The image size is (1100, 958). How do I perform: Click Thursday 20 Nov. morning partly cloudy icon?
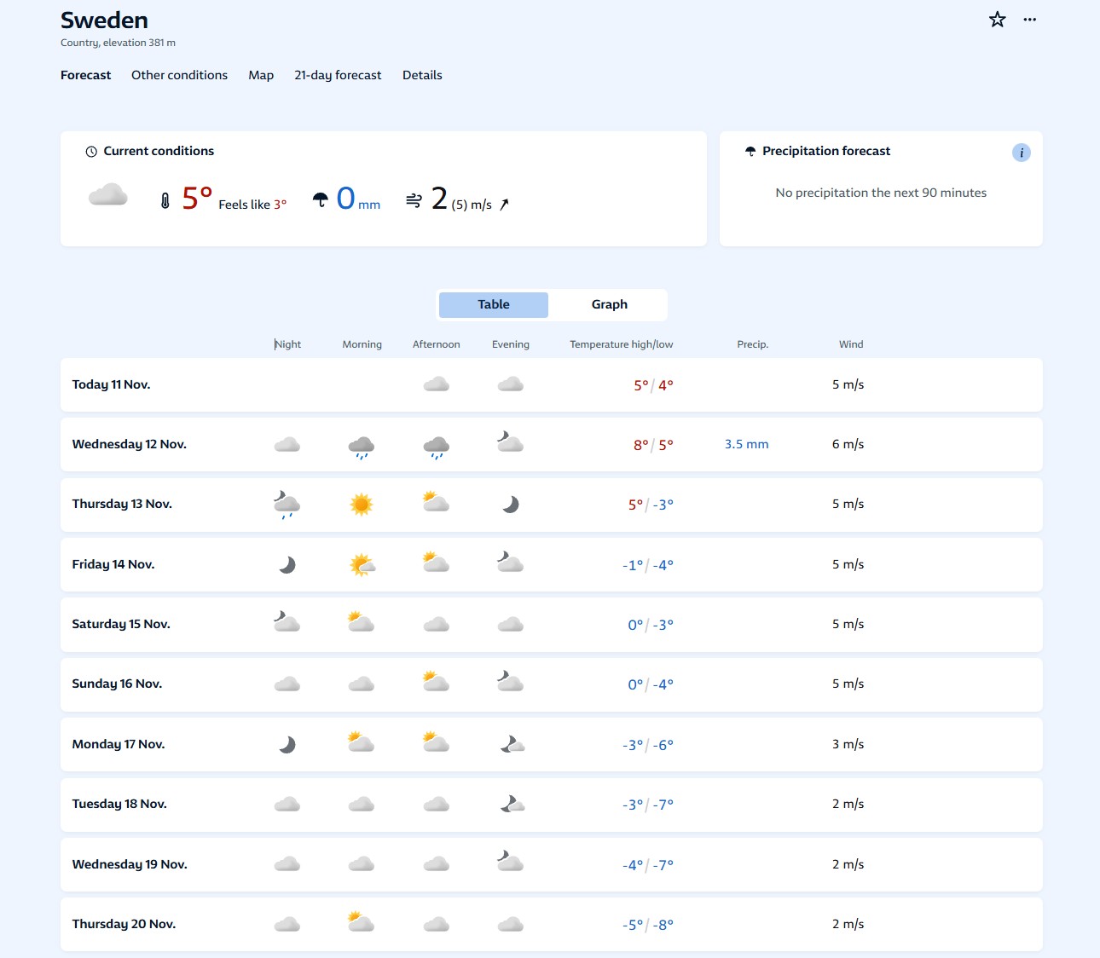tap(362, 922)
